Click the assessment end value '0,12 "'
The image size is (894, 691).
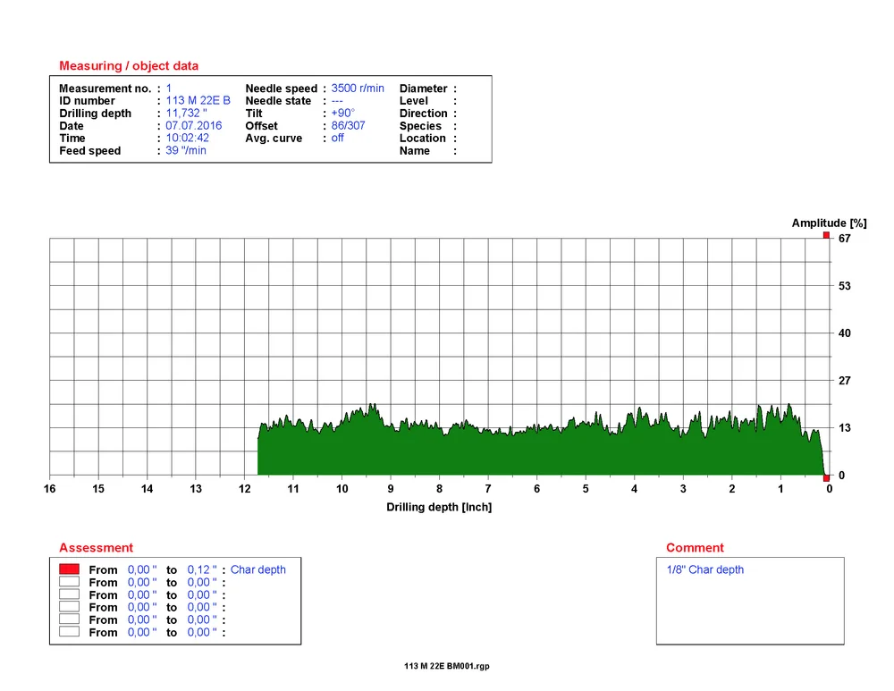(202, 569)
